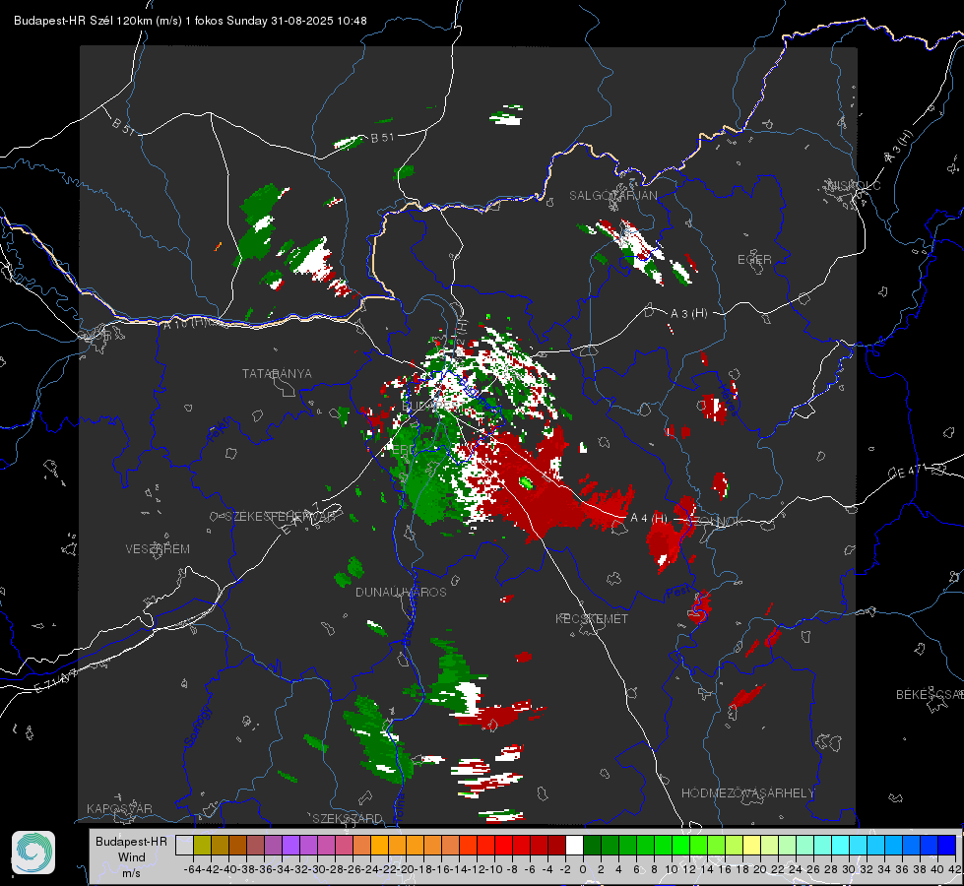Click the MISKOLC city label
The width and height of the screenshot is (964, 886).
click(854, 185)
